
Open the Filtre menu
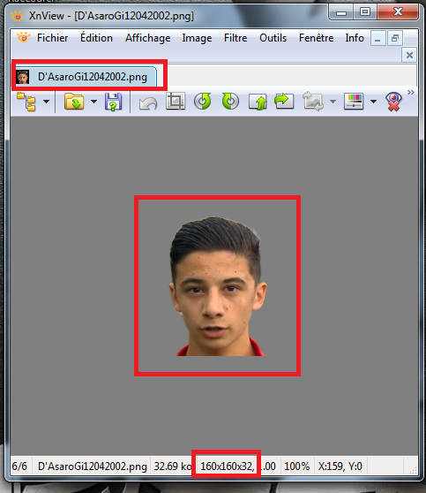point(235,38)
